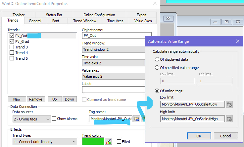The height and width of the screenshot is (147, 244).
Task: Click the Object name input field
Action: tap(117, 36)
